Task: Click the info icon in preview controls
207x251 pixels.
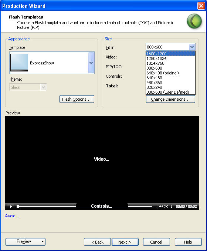Action: pos(172,207)
